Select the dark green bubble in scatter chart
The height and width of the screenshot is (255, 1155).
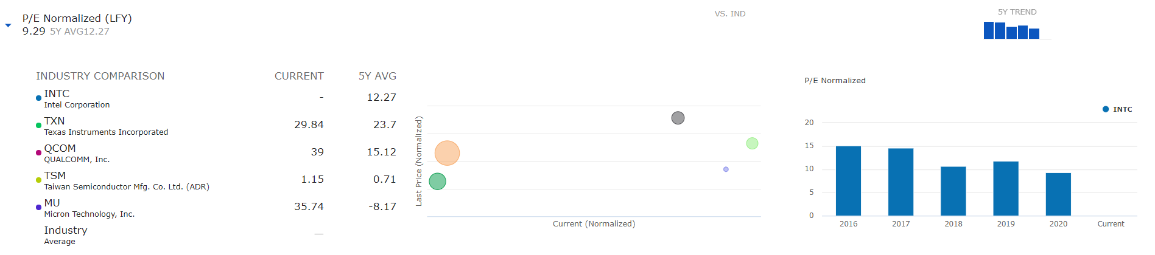pos(437,181)
